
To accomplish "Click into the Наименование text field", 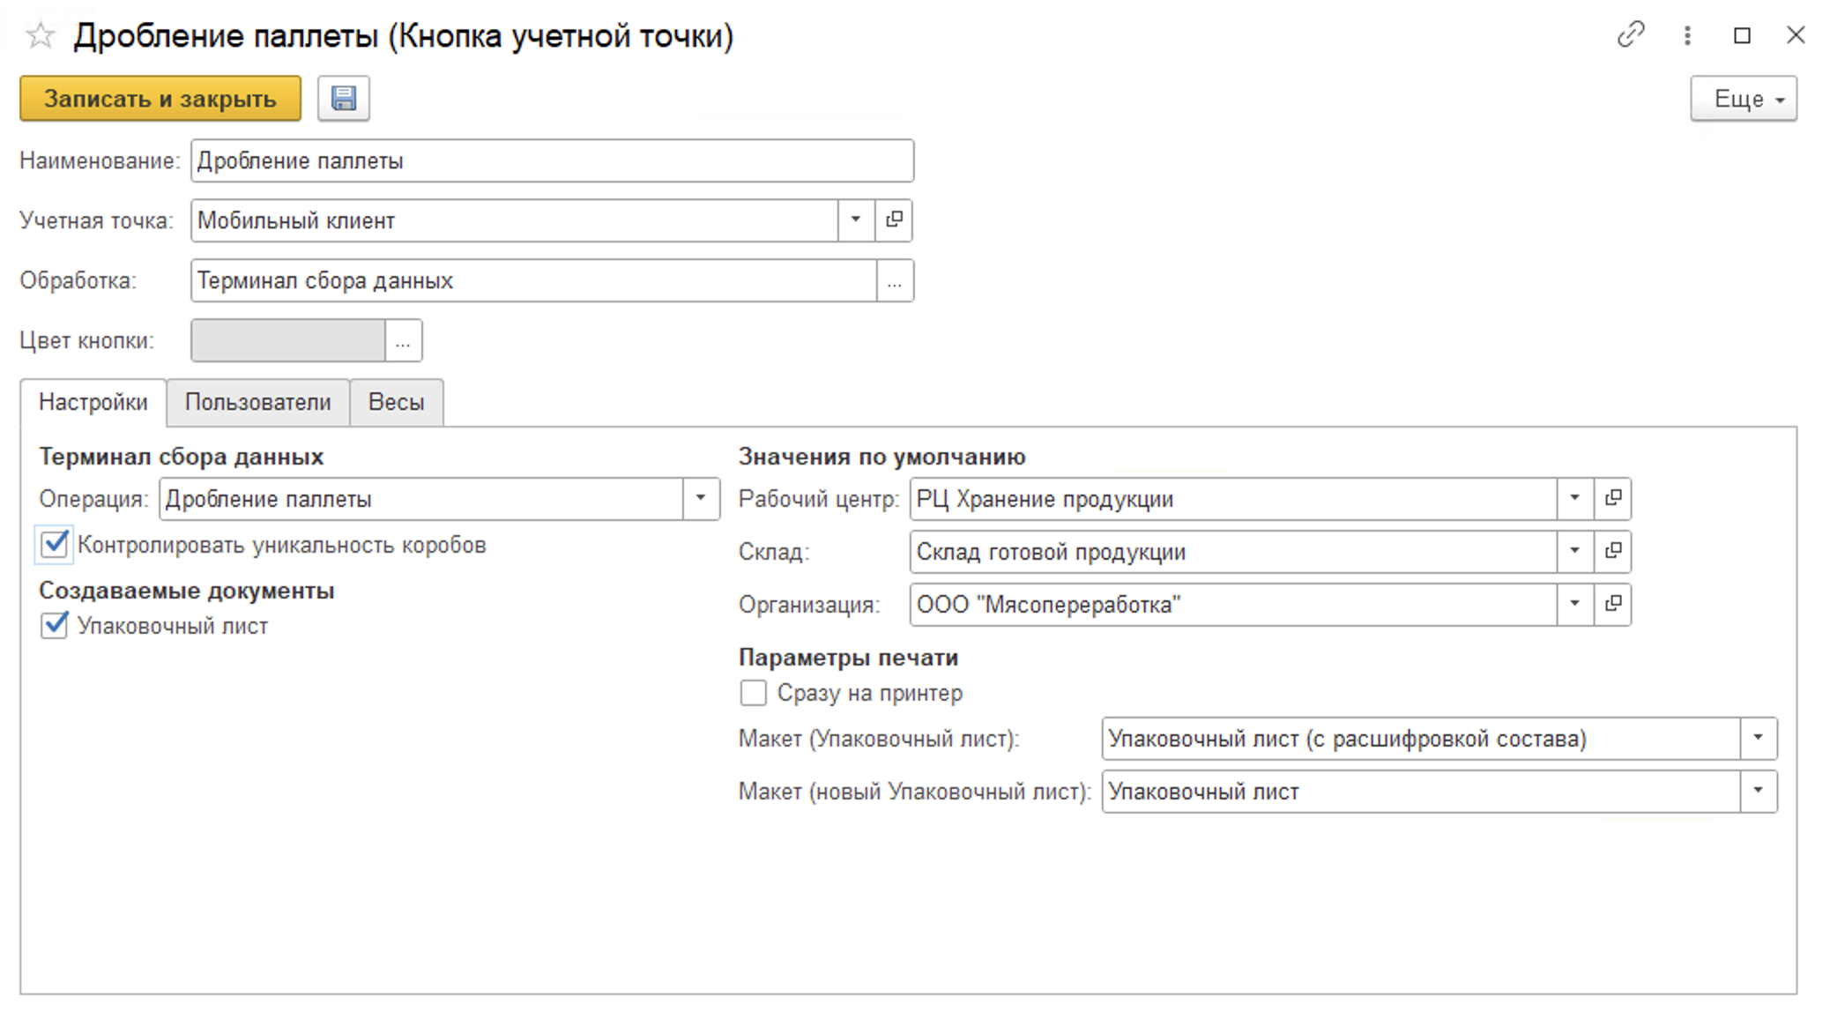I will point(552,161).
